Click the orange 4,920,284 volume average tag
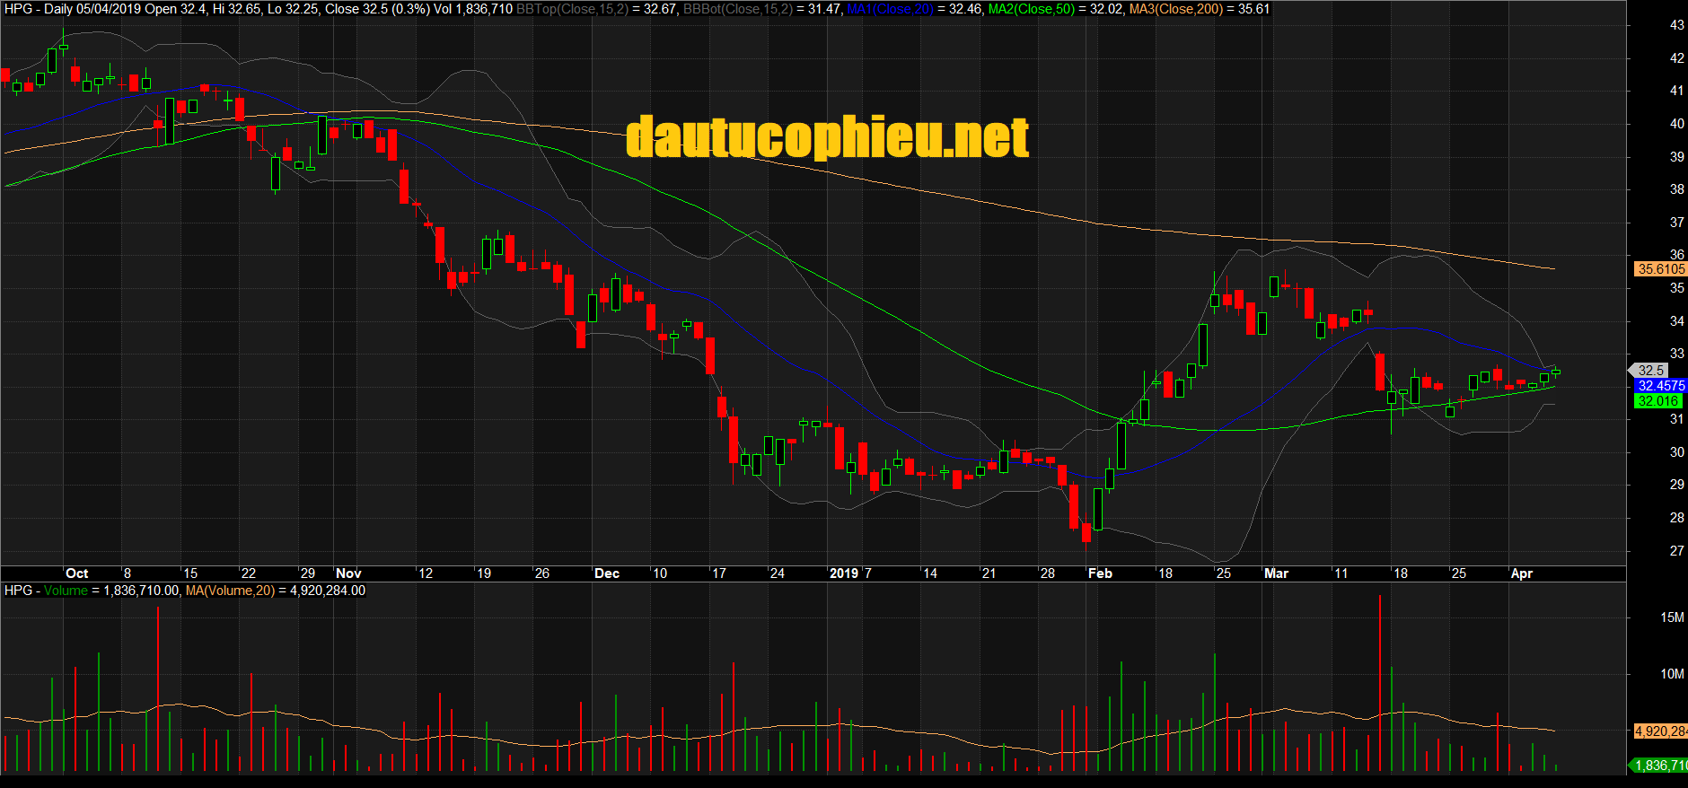This screenshot has height=788, width=1688. click(1659, 731)
